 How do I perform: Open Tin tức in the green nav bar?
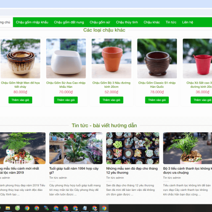[171, 22]
